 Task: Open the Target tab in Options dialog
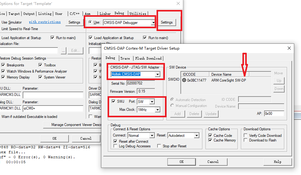[x=14, y=14]
